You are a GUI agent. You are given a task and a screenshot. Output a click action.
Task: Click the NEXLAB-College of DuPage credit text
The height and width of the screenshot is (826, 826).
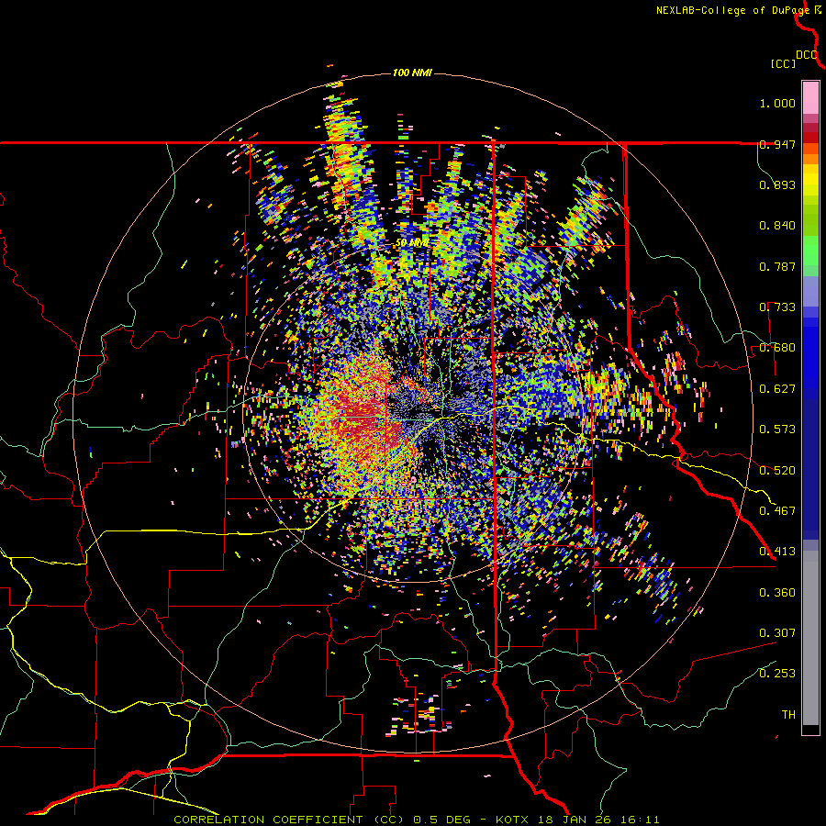[x=732, y=10]
